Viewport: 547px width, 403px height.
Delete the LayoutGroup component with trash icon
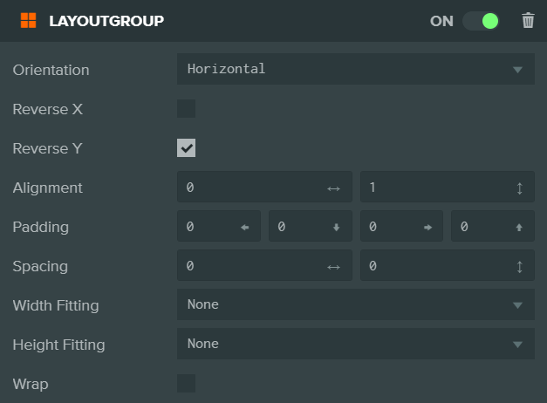[528, 21]
